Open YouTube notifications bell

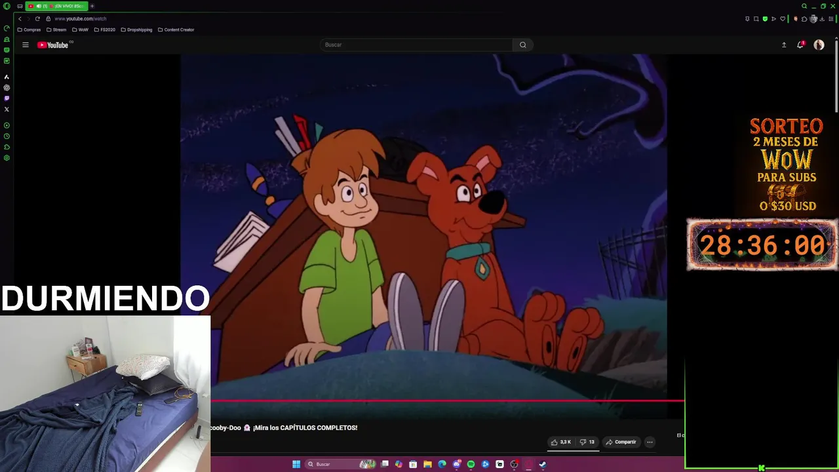(800, 45)
